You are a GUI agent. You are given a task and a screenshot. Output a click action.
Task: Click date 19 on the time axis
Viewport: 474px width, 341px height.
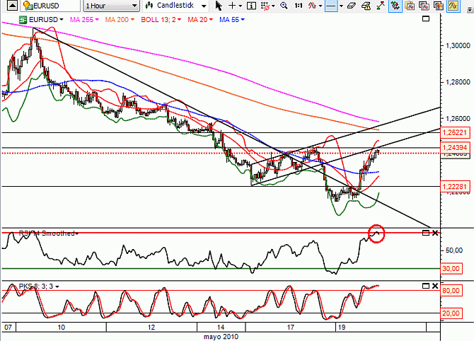coord(342,328)
